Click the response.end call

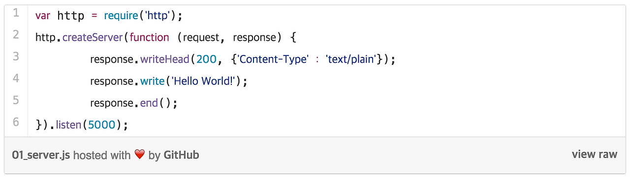(133, 103)
